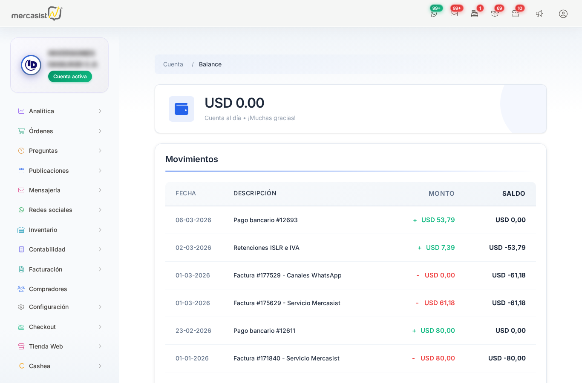The image size is (582, 383).
Task: Select the Cashea menu item
Action: click(x=40, y=366)
